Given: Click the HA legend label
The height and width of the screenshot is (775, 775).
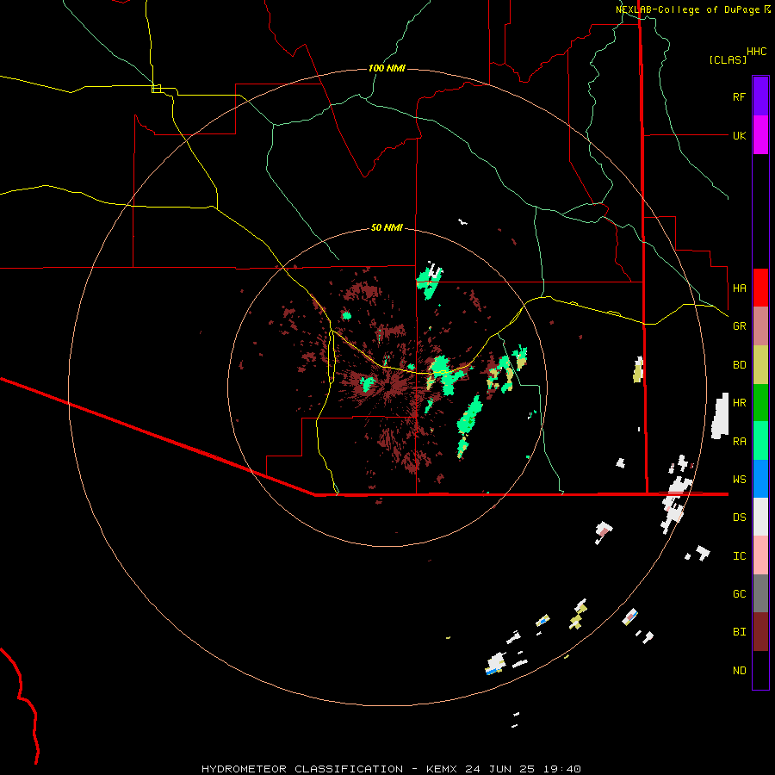Looking at the screenshot, I should (739, 288).
